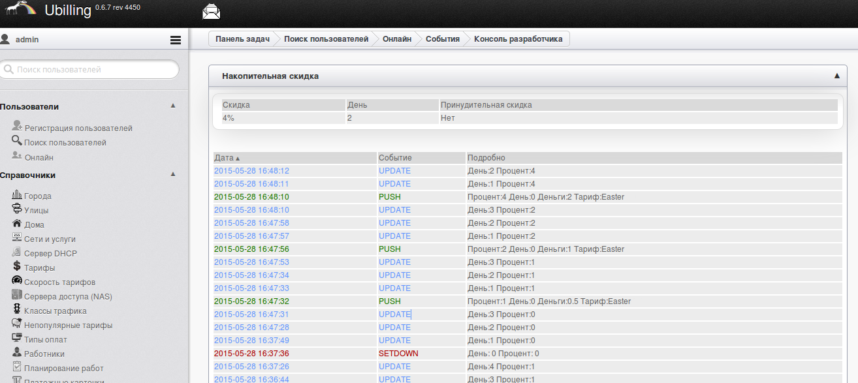The image size is (858, 383).
Task: Open the envelope messages icon in header
Action: point(212,11)
